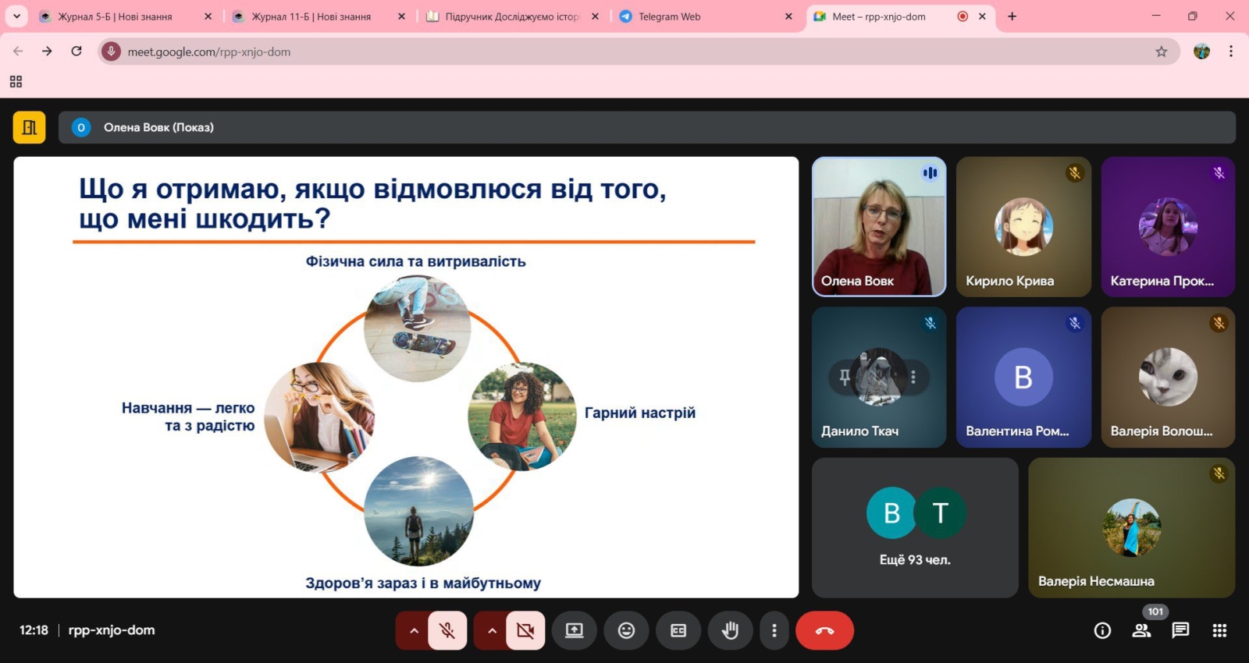Select the Олена Вовк video tile
The width and height of the screenshot is (1249, 663).
coord(879,227)
